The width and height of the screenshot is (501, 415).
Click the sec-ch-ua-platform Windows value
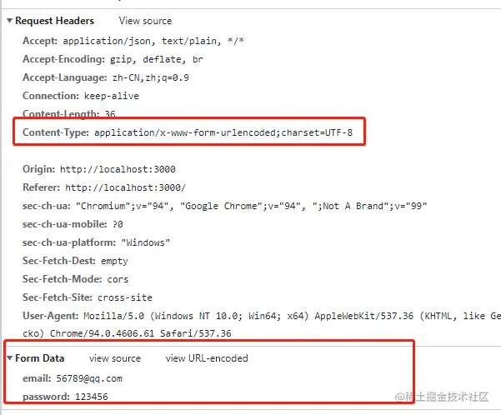146,242
